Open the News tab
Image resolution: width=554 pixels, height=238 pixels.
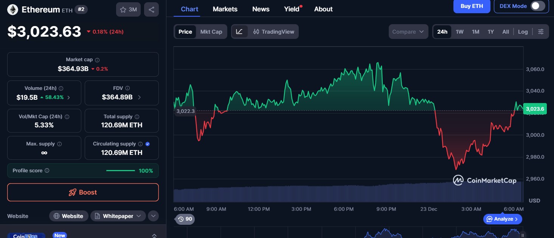point(261,9)
